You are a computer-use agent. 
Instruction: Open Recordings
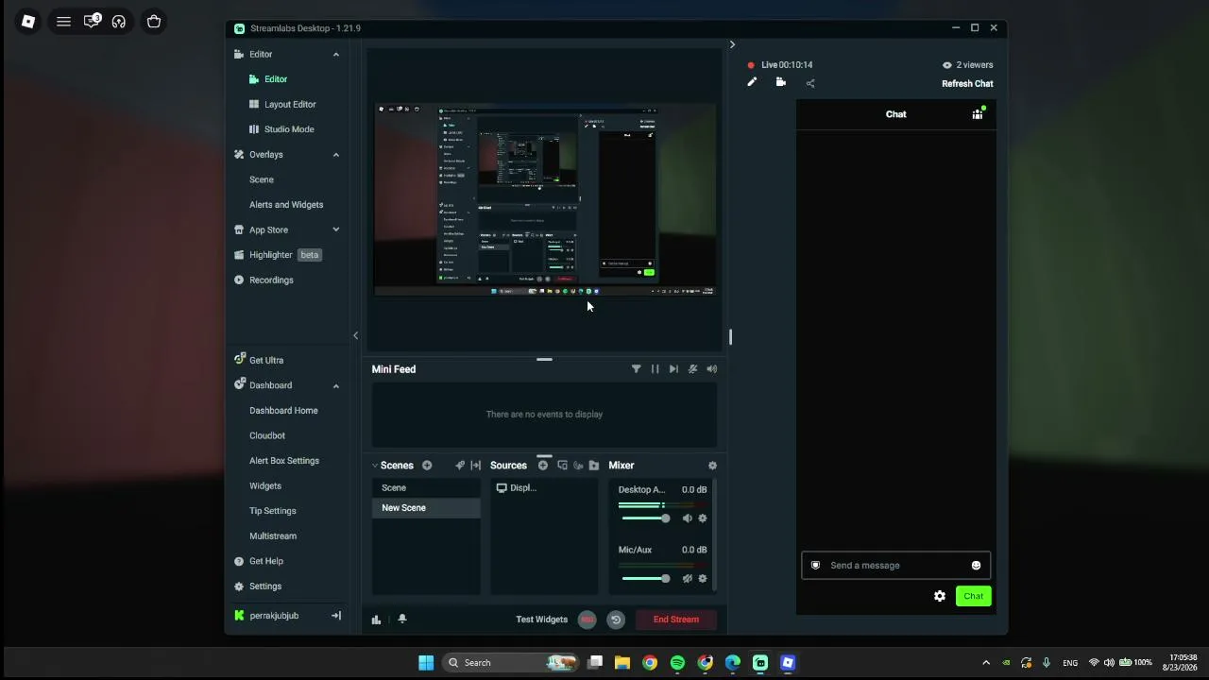pos(271,280)
